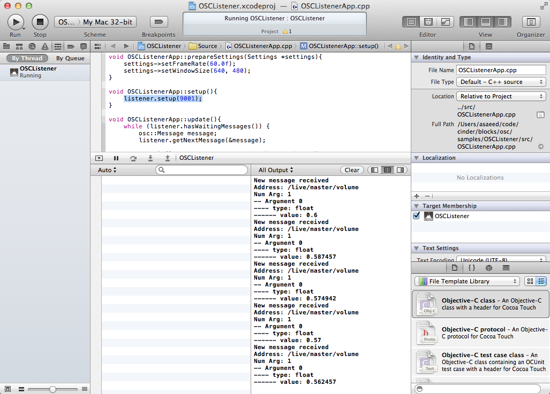Add a localization with plus button
Screen dimensions: 550x394
[x=417, y=196]
